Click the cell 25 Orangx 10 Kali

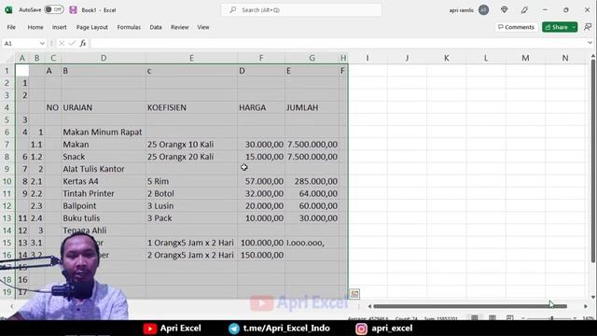point(191,145)
